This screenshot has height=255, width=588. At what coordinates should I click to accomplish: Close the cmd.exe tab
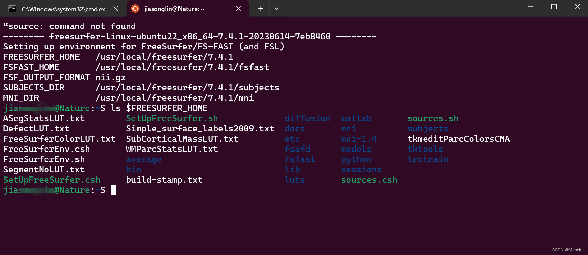(115, 9)
